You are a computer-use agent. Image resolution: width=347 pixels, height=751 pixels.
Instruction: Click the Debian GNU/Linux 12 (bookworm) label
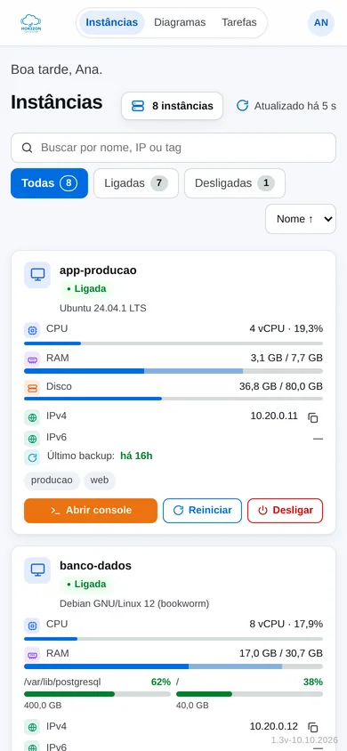134,603
